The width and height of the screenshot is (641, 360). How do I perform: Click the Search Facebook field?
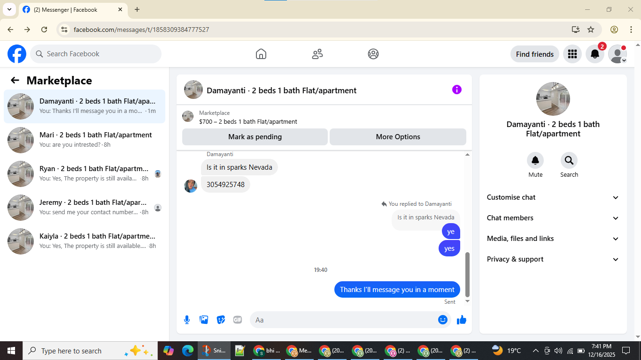tap(96, 54)
